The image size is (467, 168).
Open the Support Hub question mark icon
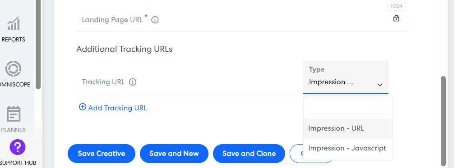pyautogui.click(x=18, y=147)
